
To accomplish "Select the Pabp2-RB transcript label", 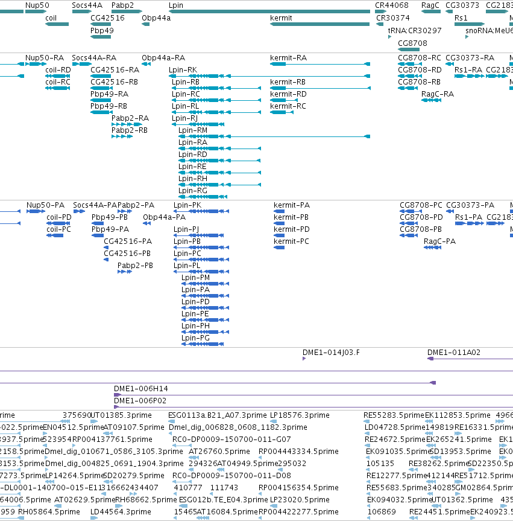I will tap(130, 130).
